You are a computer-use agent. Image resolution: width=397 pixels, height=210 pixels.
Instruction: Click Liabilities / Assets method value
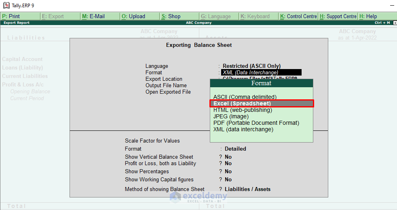pos(247,189)
